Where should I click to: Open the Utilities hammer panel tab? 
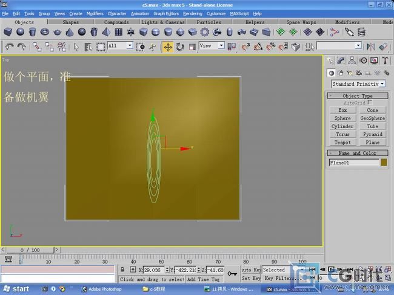click(385, 60)
